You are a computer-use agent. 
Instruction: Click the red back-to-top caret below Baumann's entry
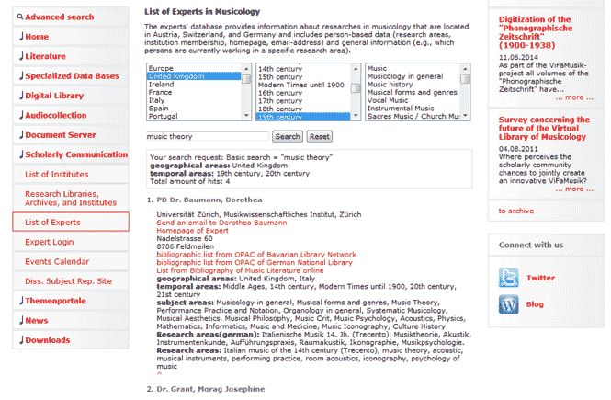[x=160, y=373]
